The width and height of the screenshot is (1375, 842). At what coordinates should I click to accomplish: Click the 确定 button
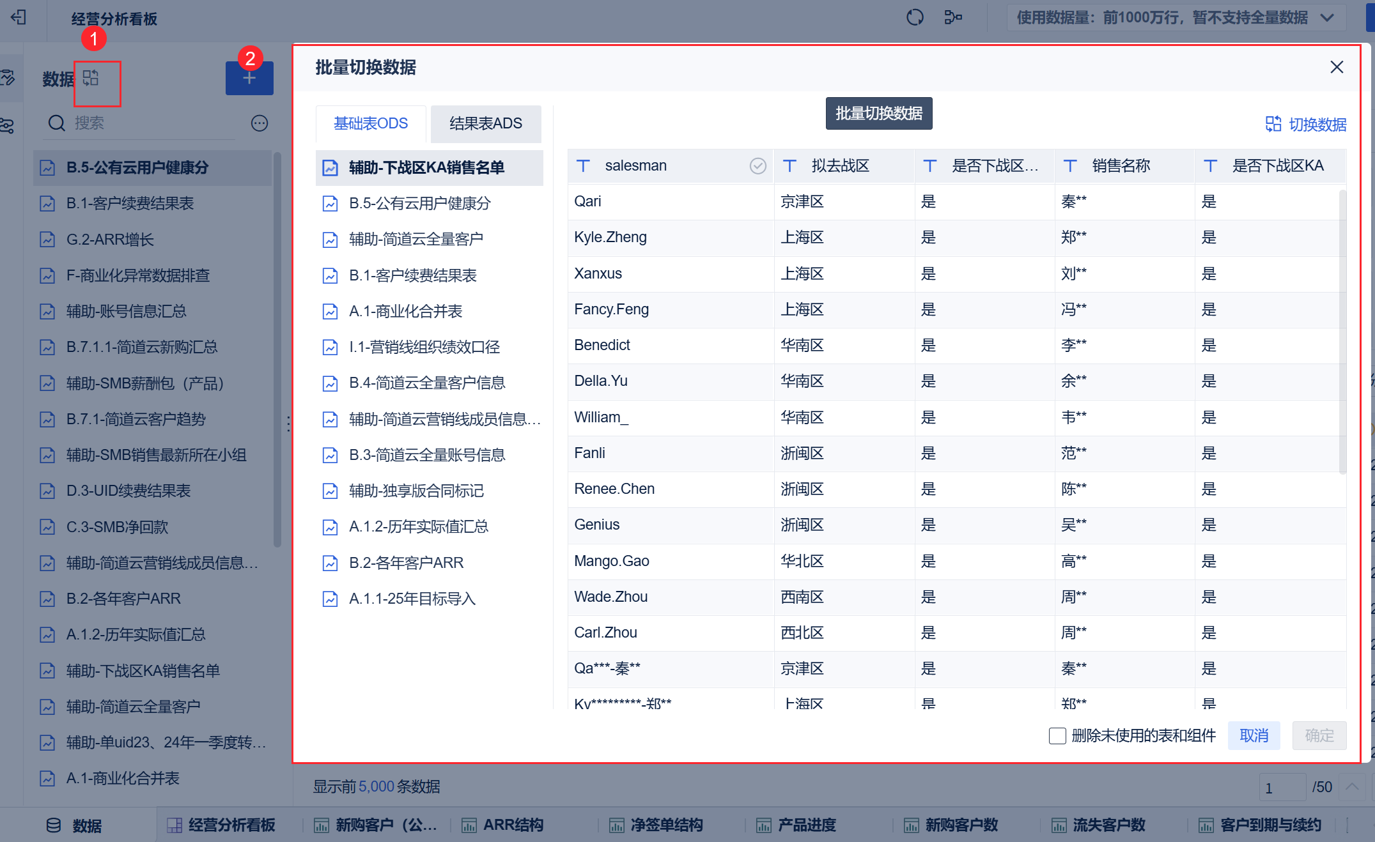click(1319, 736)
